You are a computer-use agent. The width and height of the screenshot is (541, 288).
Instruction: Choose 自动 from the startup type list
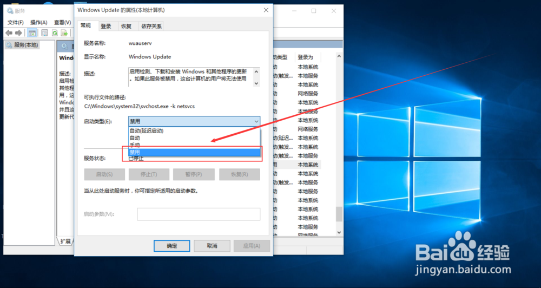coord(194,138)
